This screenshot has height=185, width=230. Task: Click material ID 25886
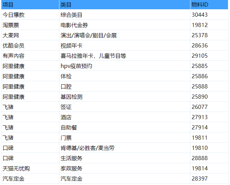(209, 76)
